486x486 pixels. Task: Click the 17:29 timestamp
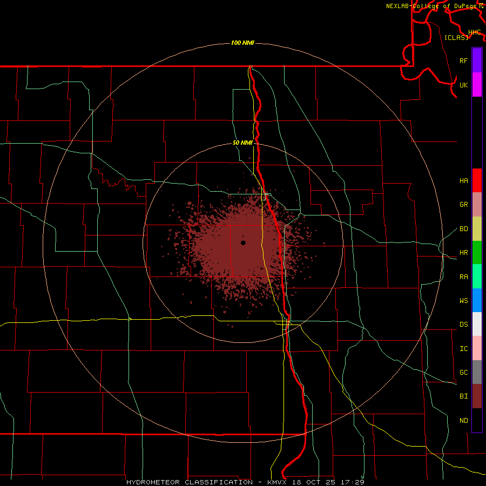click(353, 482)
